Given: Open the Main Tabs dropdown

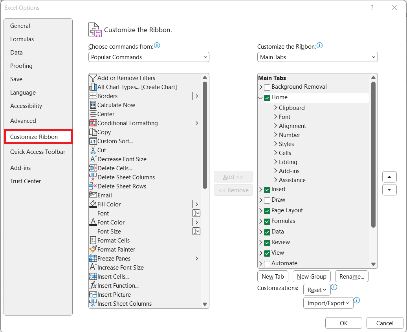Looking at the screenshot, I should pos(317,57).
